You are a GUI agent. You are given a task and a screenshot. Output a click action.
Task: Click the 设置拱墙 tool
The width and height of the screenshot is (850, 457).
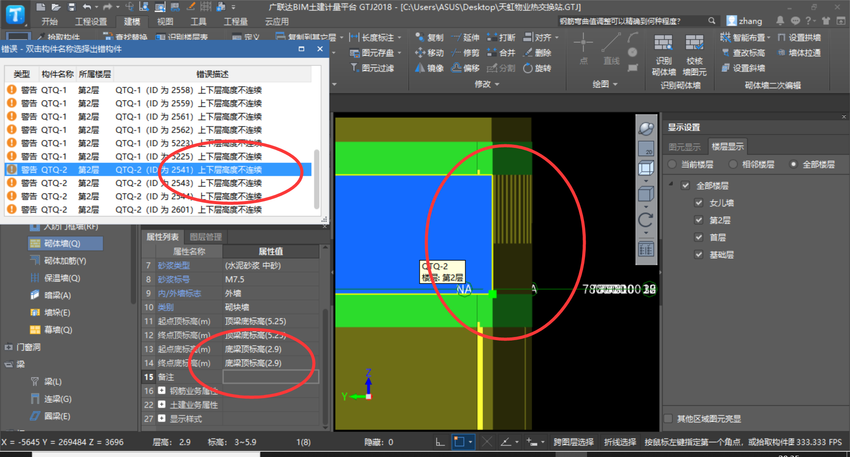point(800,38)
